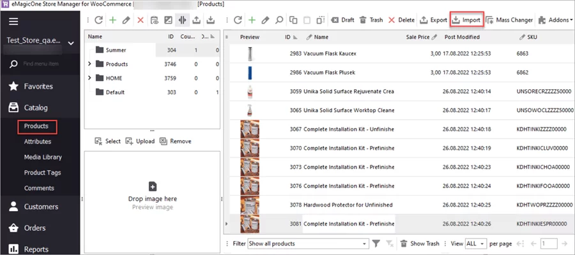The image size is (575, 255).
Task: Click the Import button
Action: [466, 20]
